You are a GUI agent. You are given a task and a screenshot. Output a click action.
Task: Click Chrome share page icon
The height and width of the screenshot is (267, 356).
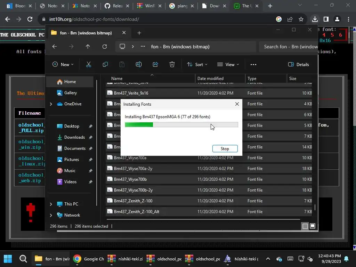(290, 19)
